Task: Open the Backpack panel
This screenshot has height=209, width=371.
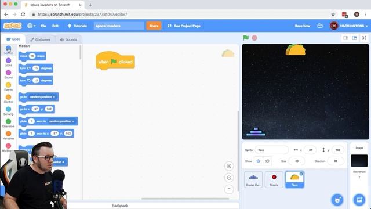Action: 120,206
